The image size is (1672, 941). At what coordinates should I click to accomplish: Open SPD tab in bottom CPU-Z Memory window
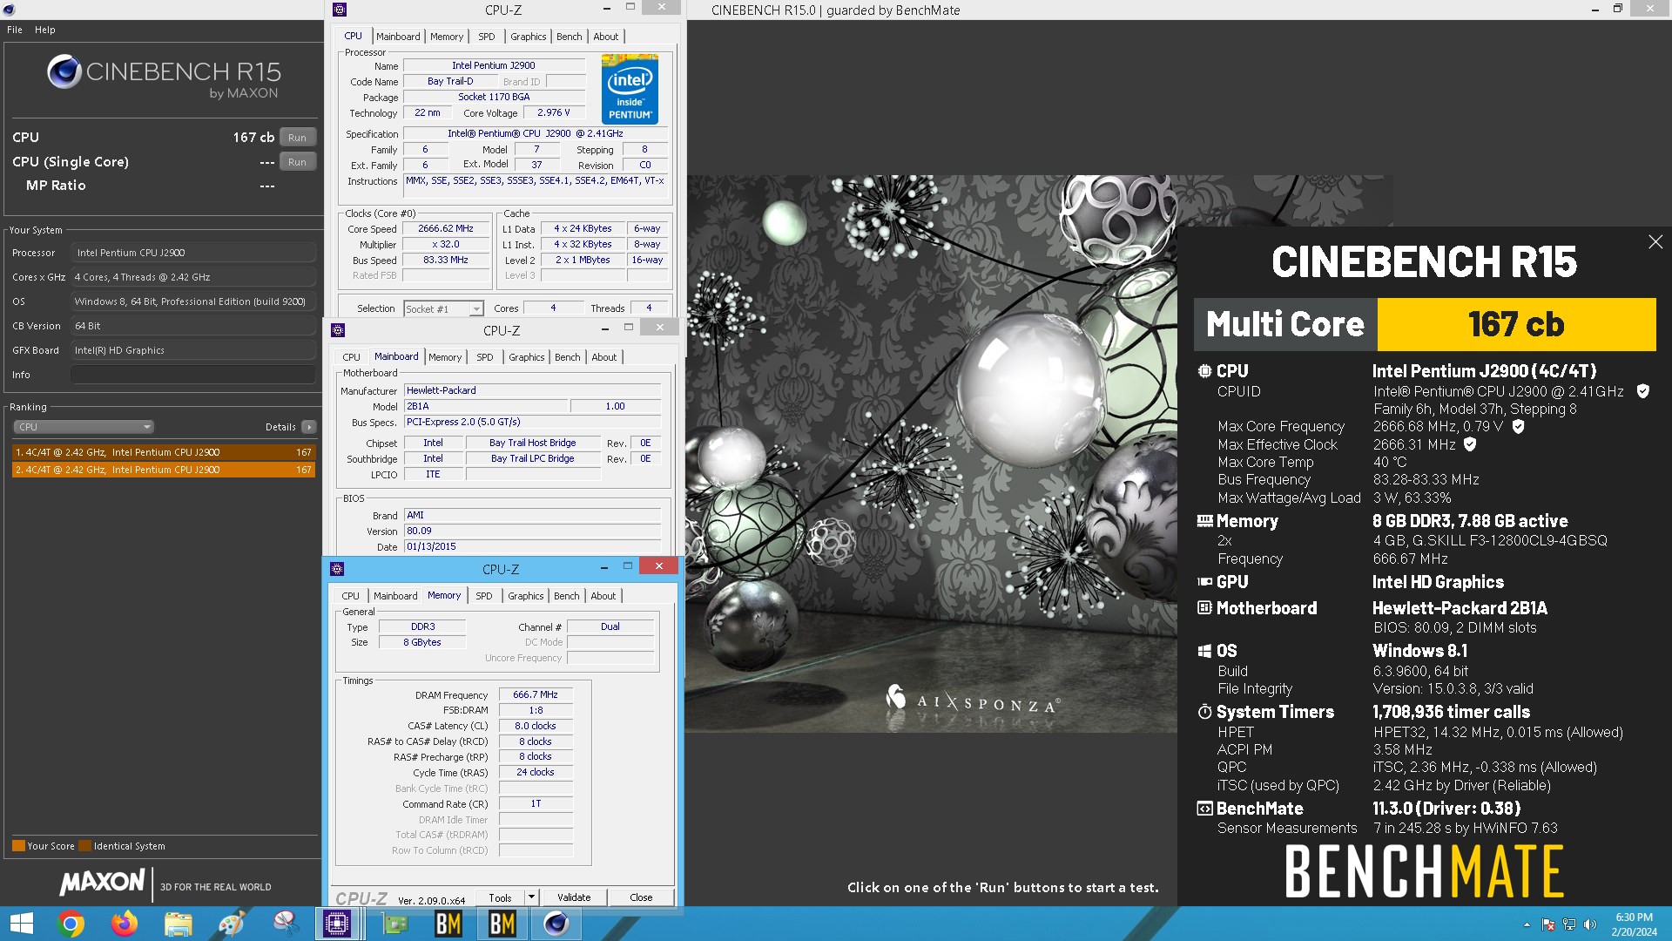click(483, 596)
